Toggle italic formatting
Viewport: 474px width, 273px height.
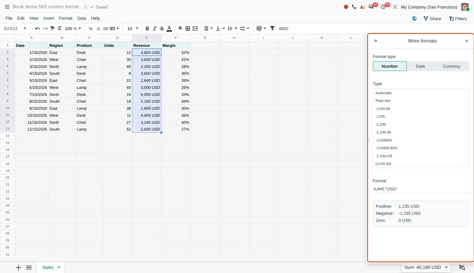click(154, 28)
